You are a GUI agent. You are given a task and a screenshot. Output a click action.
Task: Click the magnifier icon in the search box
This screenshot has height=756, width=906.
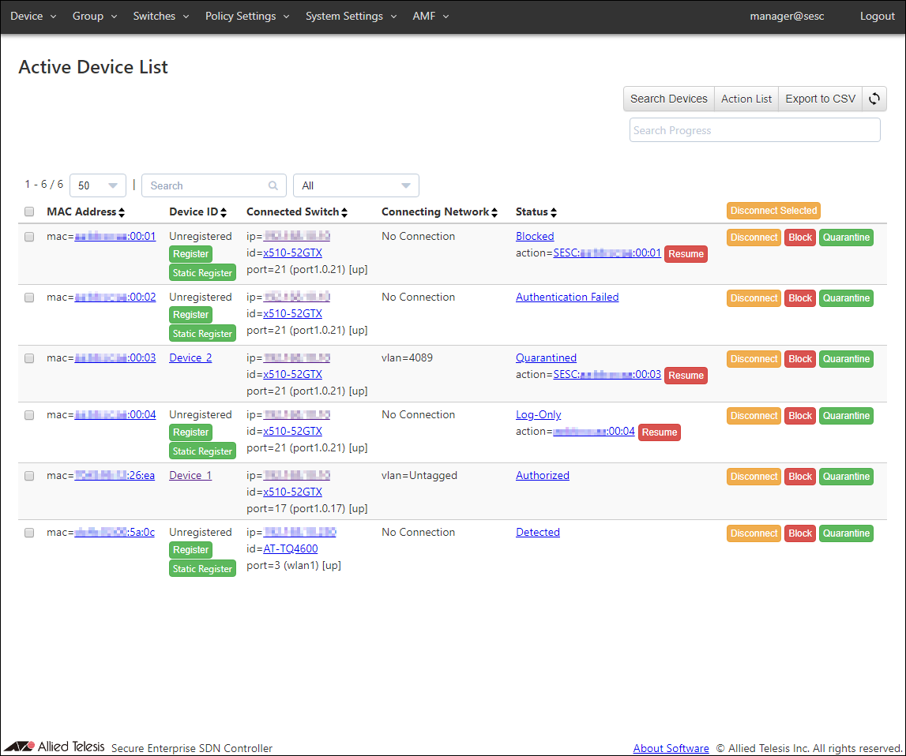[273, 185]
